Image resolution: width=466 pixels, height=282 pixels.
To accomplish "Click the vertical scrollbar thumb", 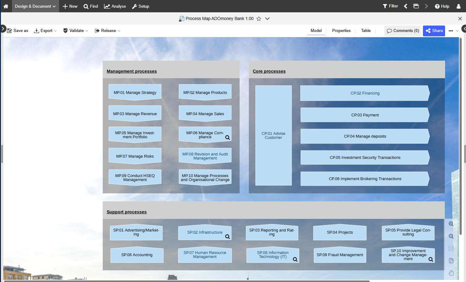I will (x=460, y=135).
